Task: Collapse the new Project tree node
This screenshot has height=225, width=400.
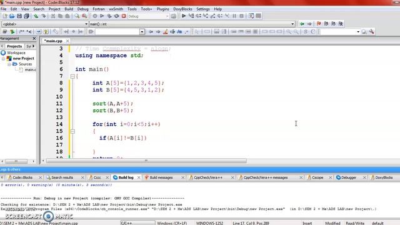Action: point(3,59)
